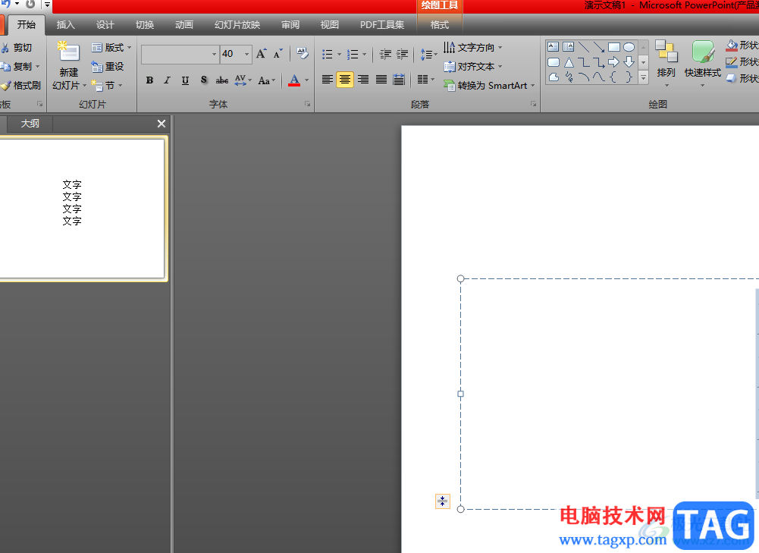Decrease font size with small A
The height and width of the screenshot is (553, 759).
pyautogui.click(x=278, y=54)
